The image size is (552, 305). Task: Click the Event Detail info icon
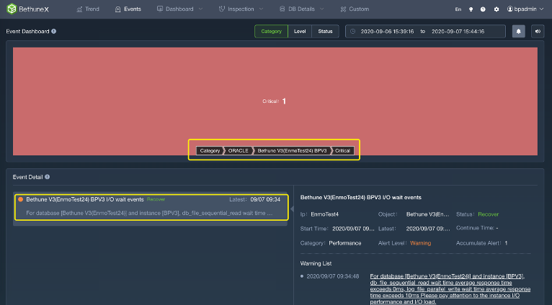click(47, 177)
